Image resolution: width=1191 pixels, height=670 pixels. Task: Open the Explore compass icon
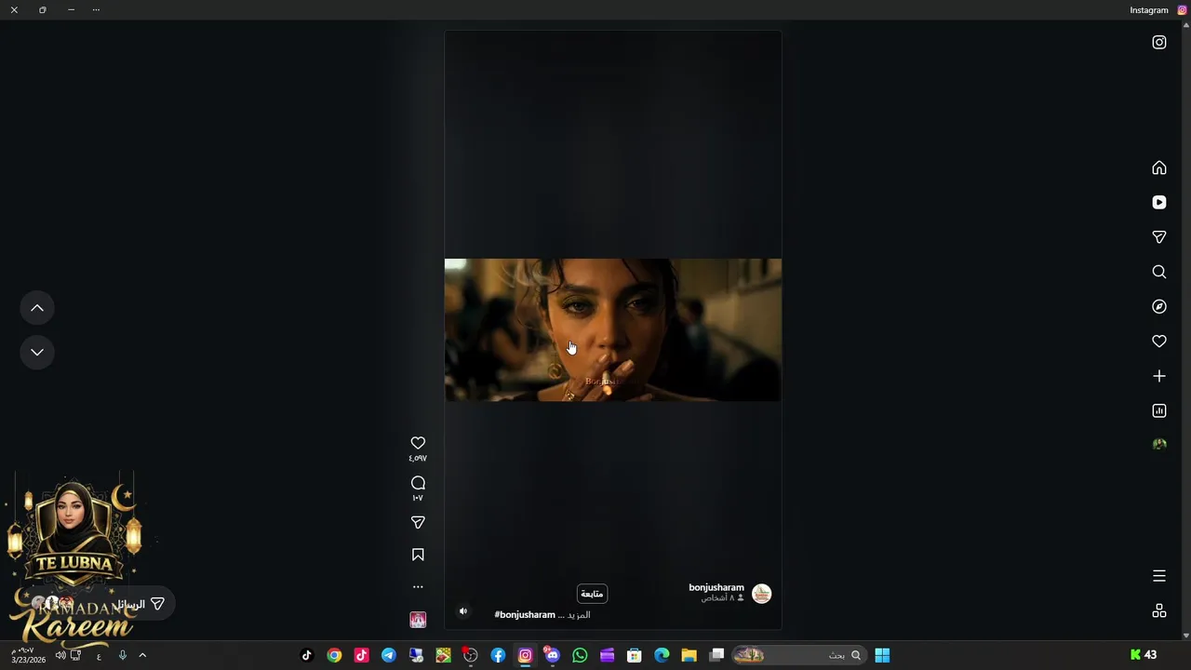1159,306
